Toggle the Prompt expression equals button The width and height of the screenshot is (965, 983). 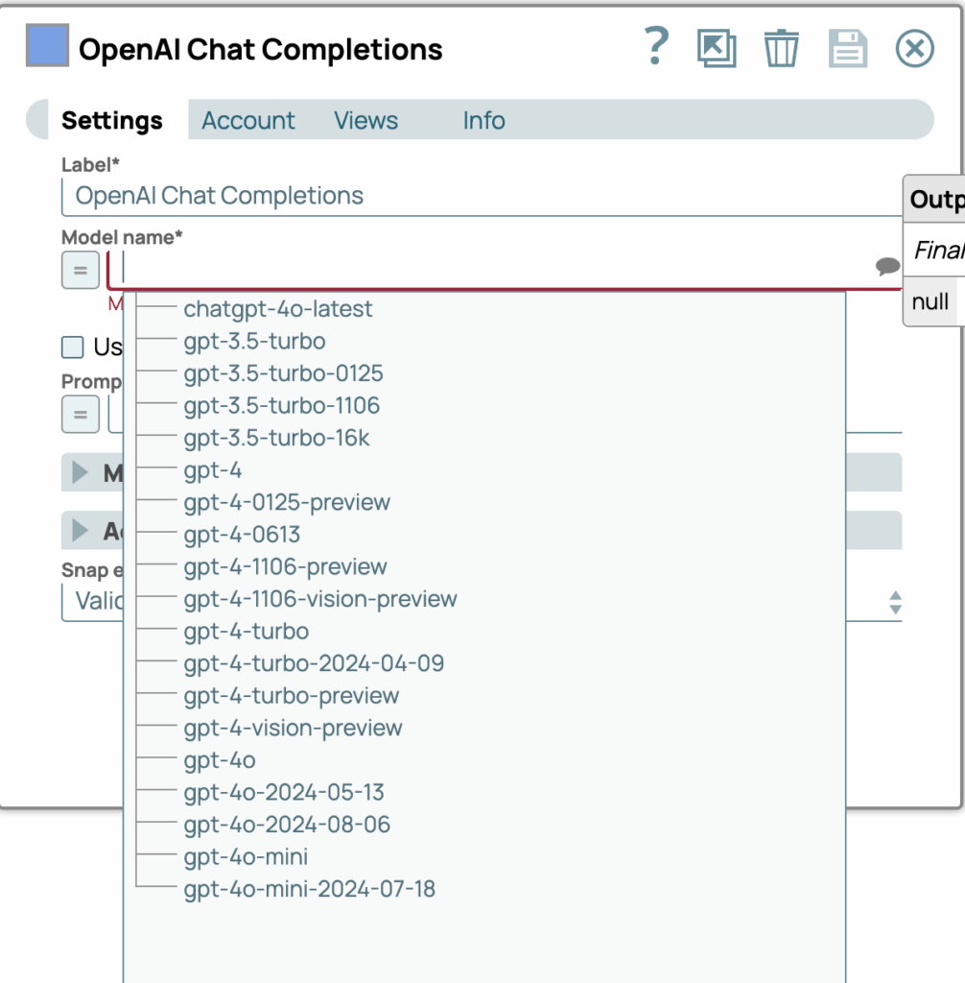81,415
